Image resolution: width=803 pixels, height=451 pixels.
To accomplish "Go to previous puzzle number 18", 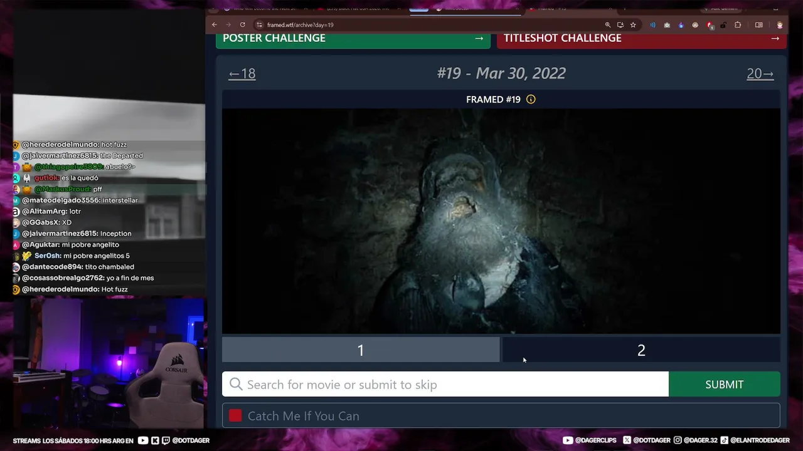I will [x=242, y=74].
